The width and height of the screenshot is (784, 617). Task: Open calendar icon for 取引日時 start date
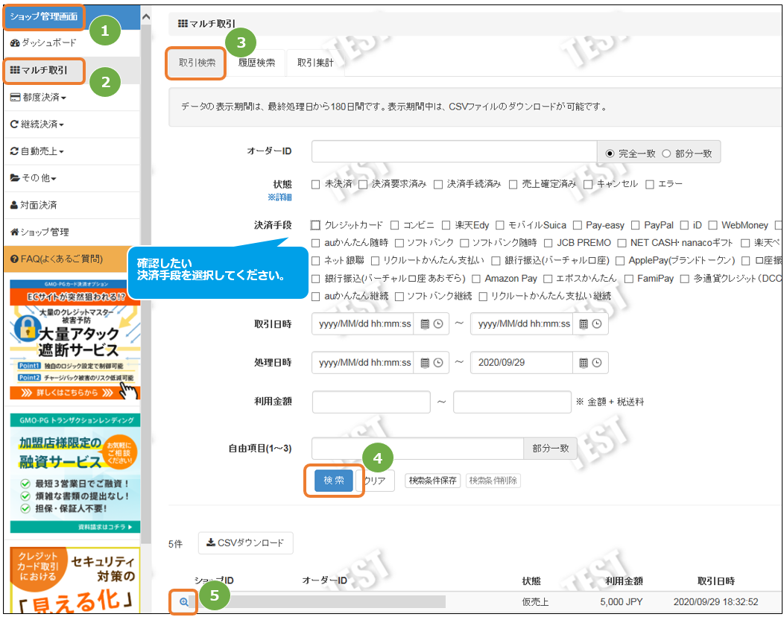425,324
